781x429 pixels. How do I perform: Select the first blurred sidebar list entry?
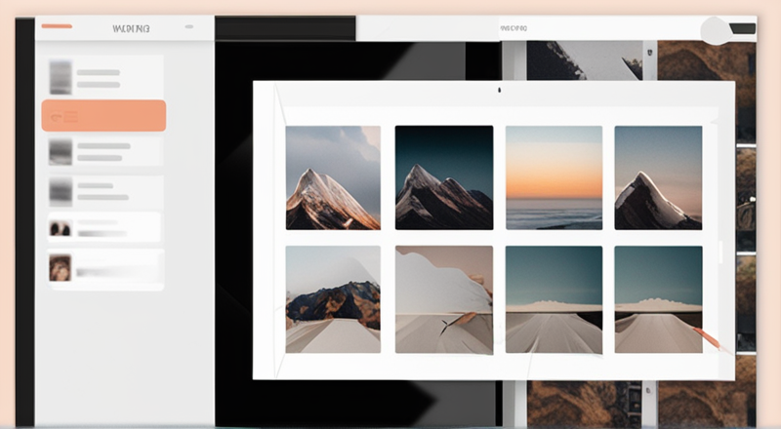(x=105, y=78)
